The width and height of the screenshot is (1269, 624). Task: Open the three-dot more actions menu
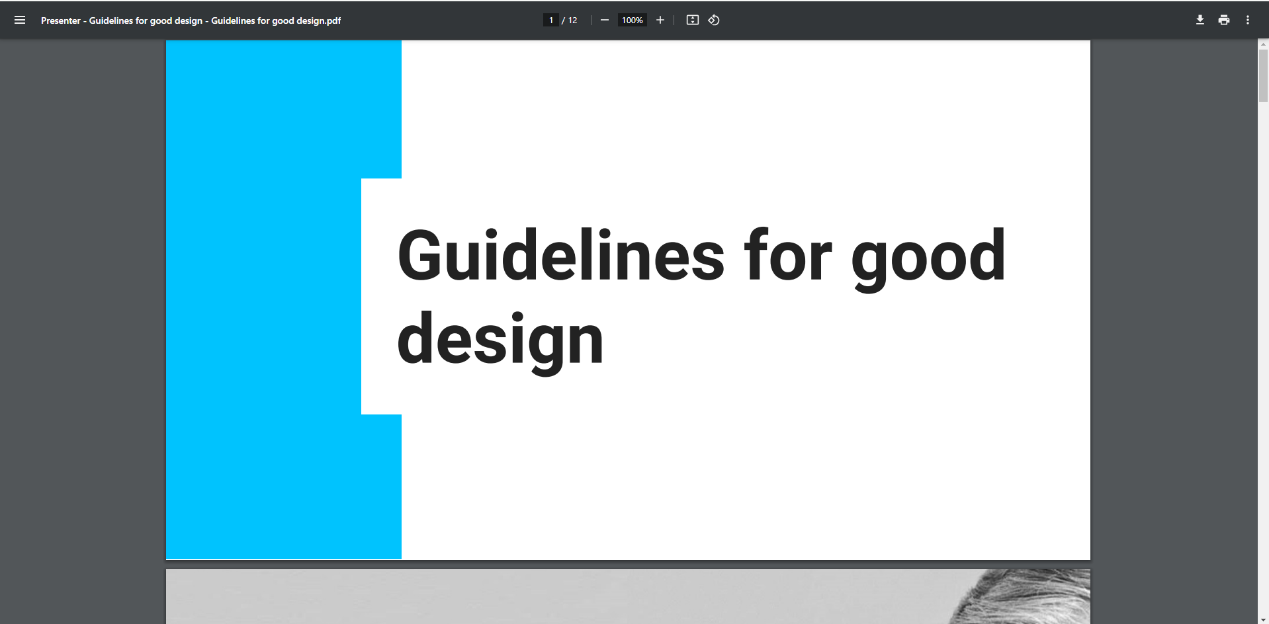coord(1247,20)
